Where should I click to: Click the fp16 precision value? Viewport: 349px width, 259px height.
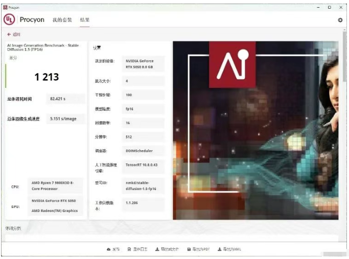[x=144, y=109]
